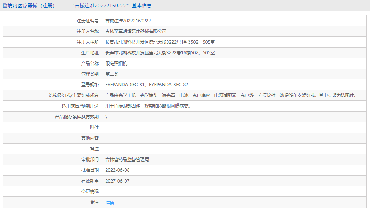
Task: Click the 变更情况 label
Action: (x=90, y=192)
